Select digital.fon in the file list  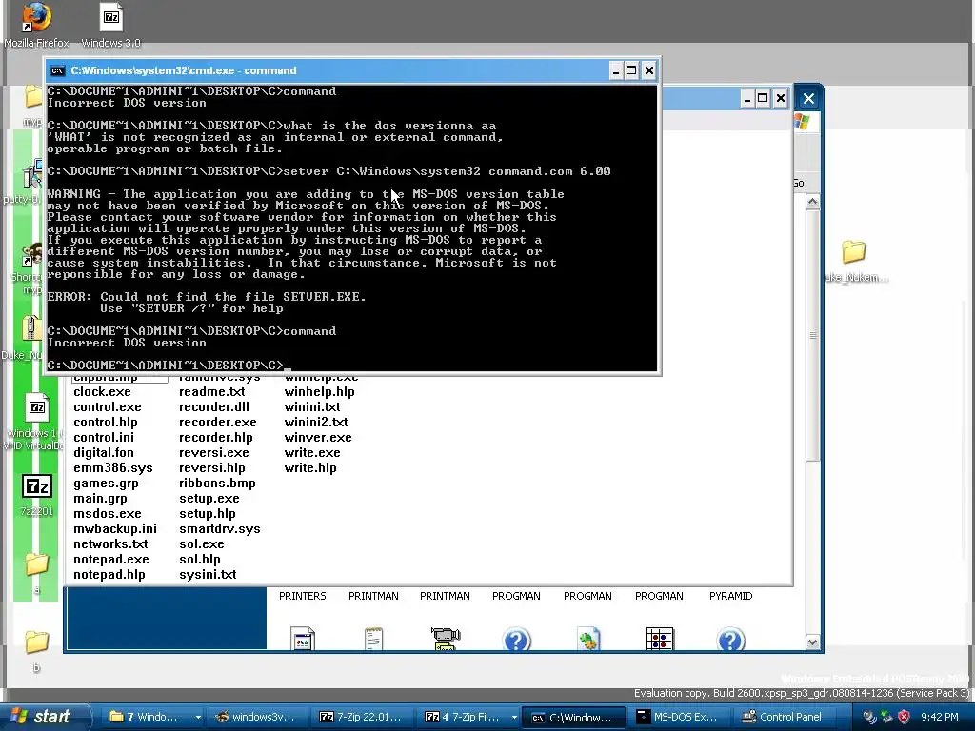pyautogui.click(x=103, y=452)
